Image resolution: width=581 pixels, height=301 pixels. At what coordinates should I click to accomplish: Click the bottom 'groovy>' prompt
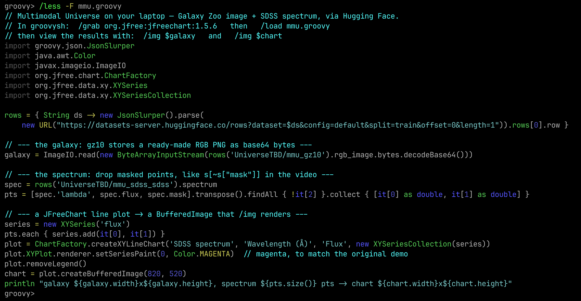click(x=20, y=294)
